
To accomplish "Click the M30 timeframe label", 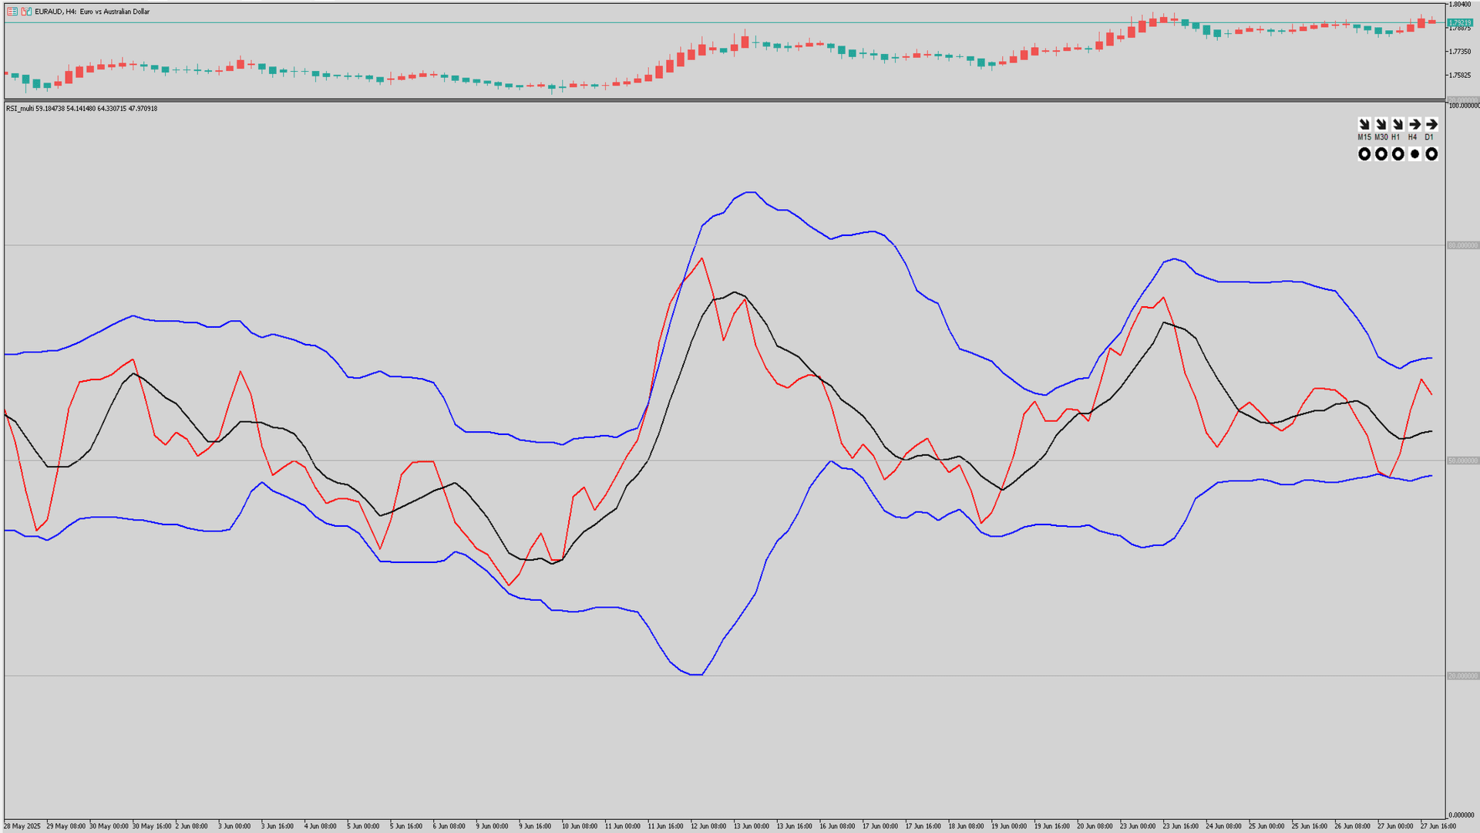I will click(1381, 137).
